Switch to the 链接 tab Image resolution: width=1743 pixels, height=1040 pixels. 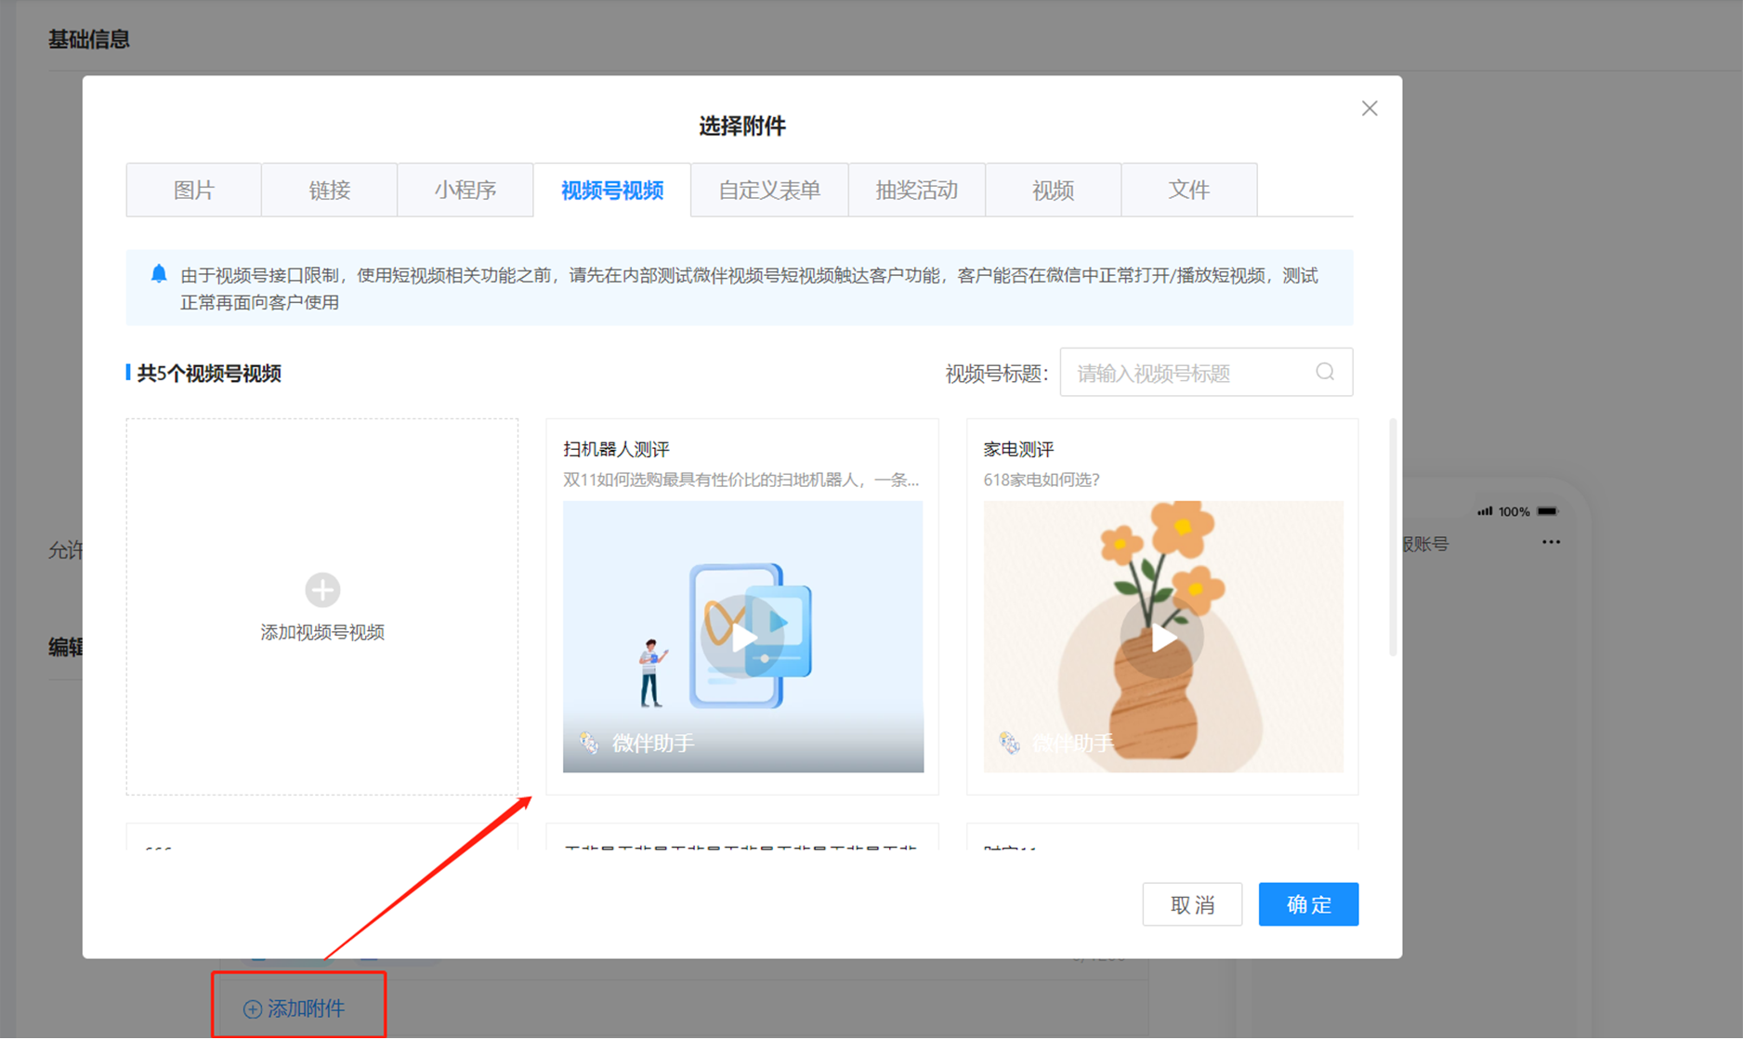click(x=330, y=190)
